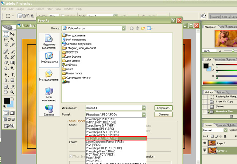Select the Clone Stamp tool

(6, 57)
